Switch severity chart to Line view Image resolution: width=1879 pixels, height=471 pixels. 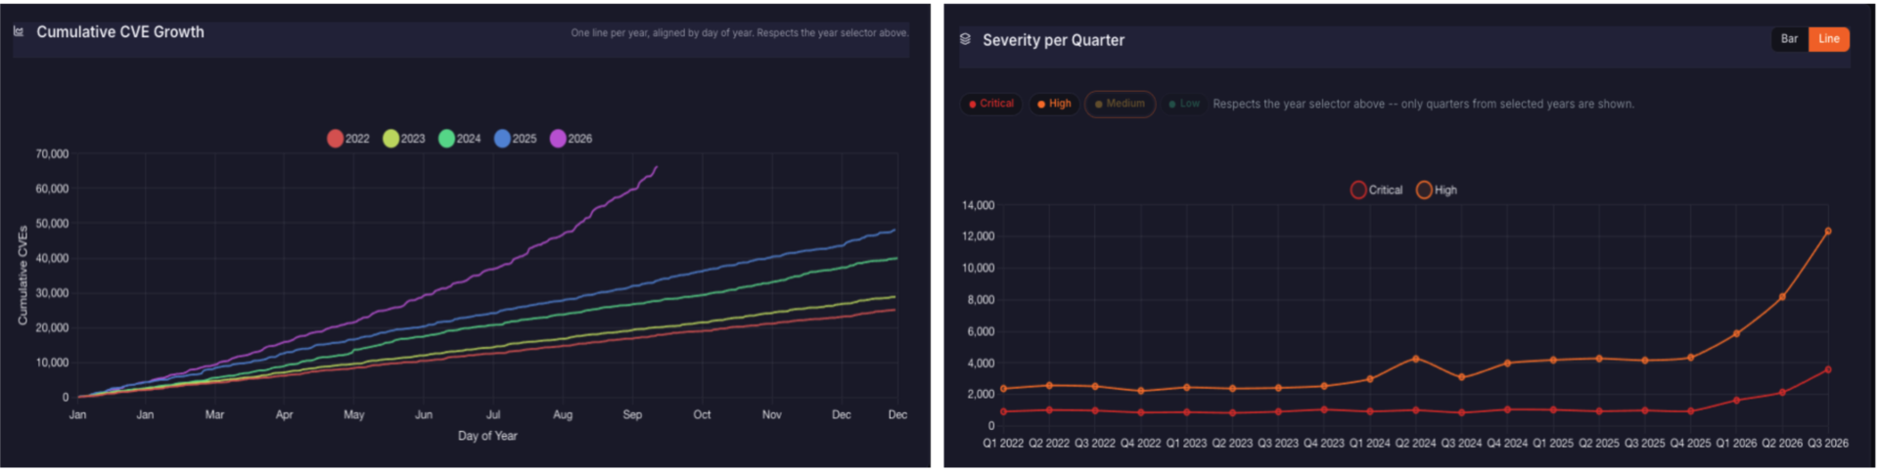click(x=1828, y=39)
